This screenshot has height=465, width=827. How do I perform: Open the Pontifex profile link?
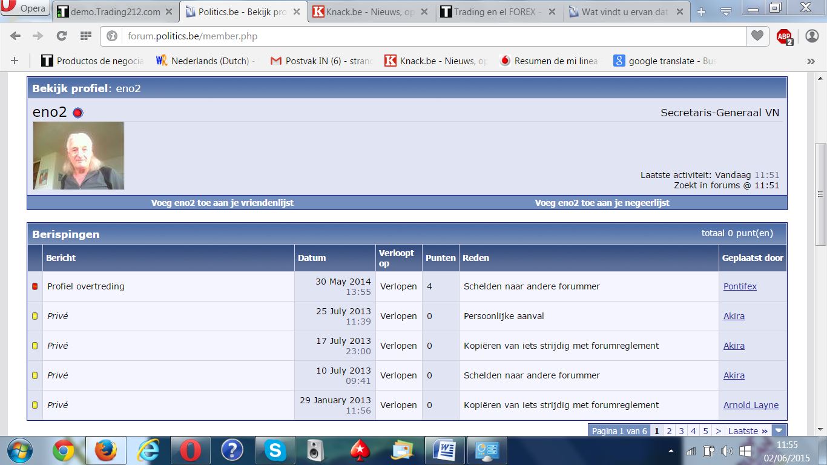click(740, 286)
